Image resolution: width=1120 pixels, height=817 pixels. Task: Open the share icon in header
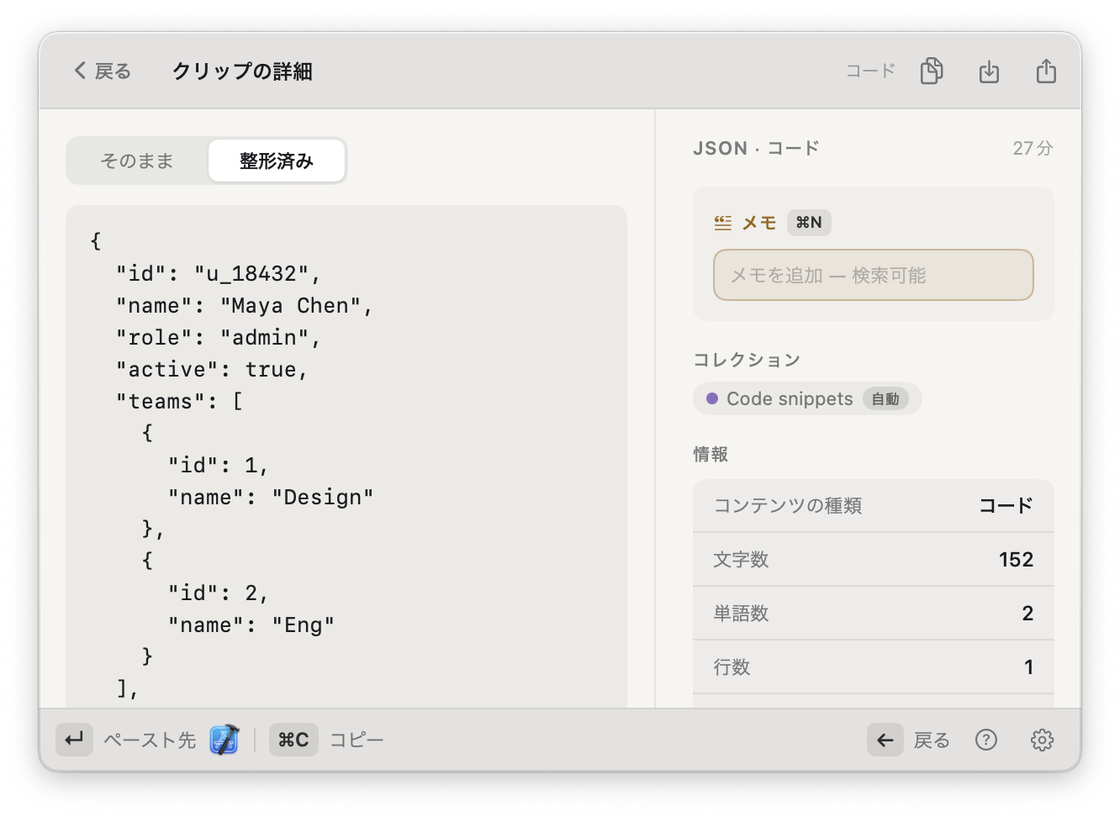pos(1046,71)
